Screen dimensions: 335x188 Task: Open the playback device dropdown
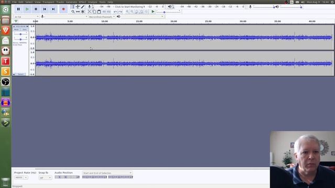click(x=143, y=17)
